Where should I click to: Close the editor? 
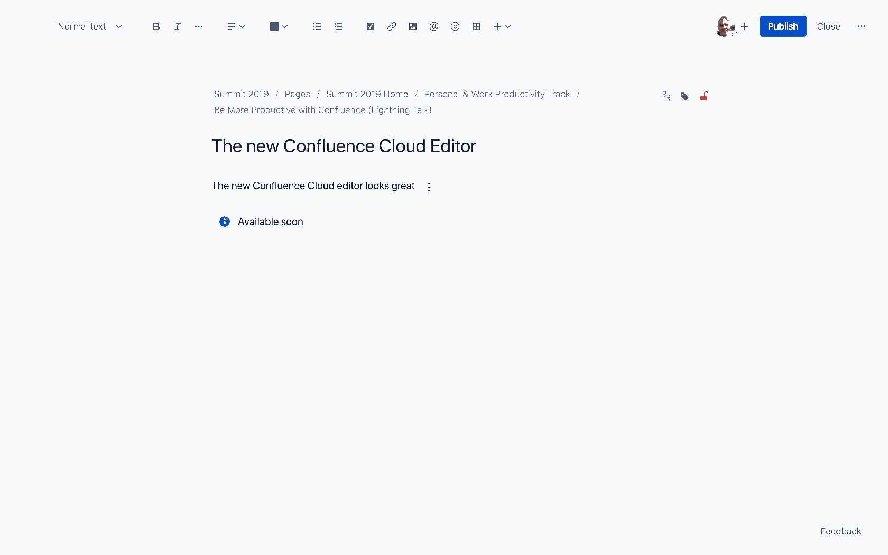tap(828, 26)
